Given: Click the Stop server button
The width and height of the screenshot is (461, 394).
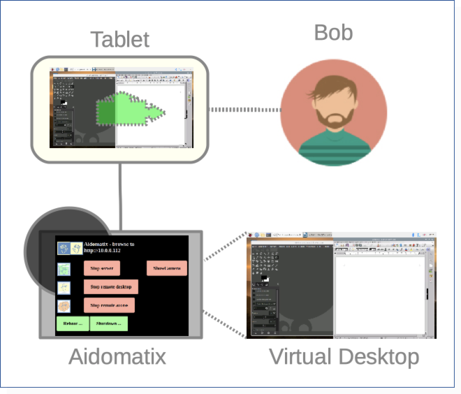Looking at the screenshot, I should [102, 268].
